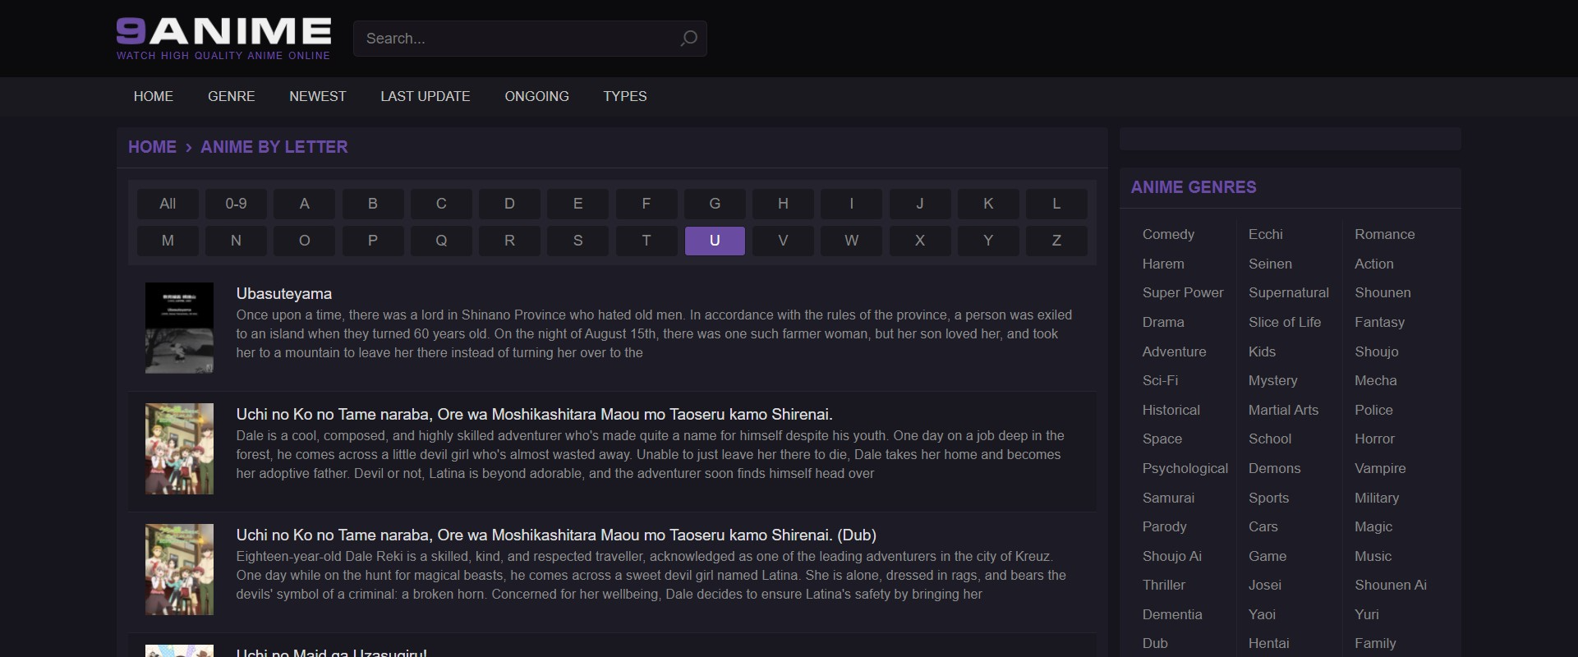Open the Samurai genre
This screenshot has height=657, width=1578.
point(1168,498)
